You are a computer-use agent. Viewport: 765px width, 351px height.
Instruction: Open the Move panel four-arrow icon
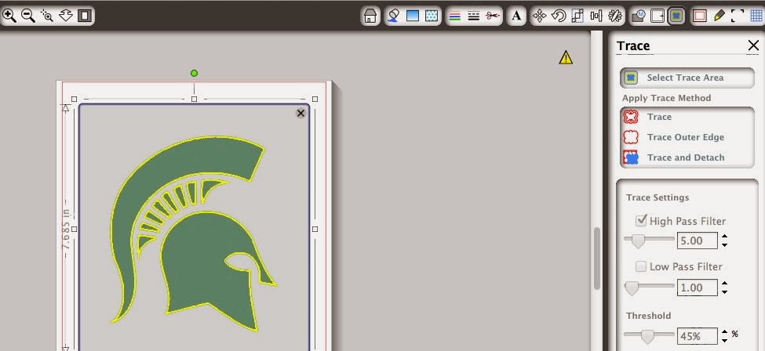click(539, 16)
